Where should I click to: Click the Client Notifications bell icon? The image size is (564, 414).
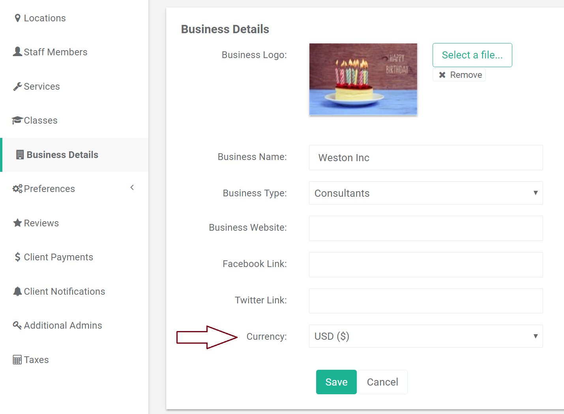[17, 292]
